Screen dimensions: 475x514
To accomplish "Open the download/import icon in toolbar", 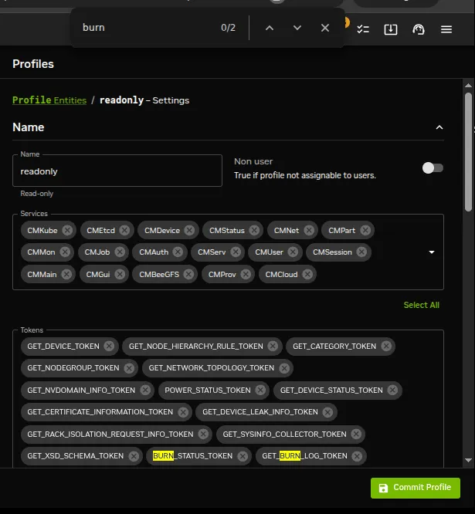I will (x=391, y=29).
